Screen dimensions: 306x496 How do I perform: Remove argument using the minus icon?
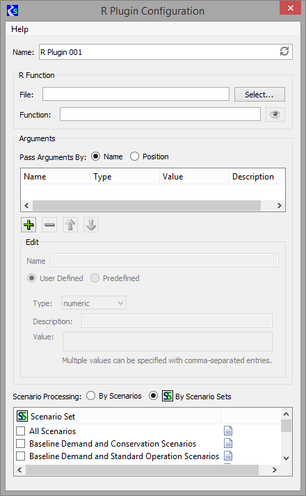[x=49, y=225]
